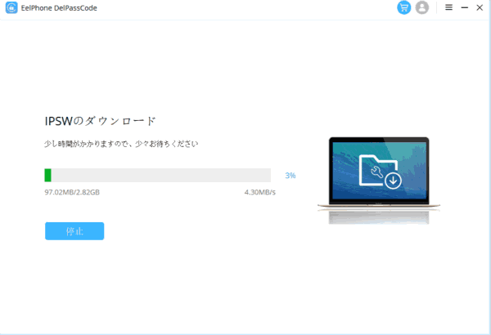Viewport: 491px width, 335px height.
Task: Close the EelPhone DelPassCode window
Action: pyautogui.click(x=480, y=7)
